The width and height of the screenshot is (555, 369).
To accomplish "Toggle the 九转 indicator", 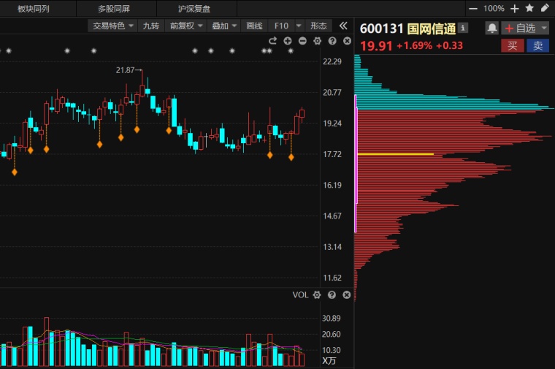I will point(151,26).
